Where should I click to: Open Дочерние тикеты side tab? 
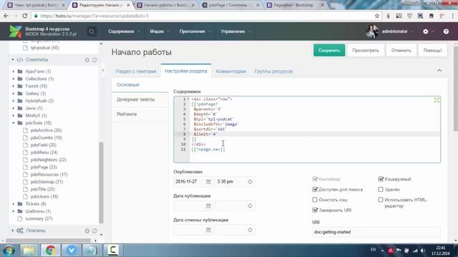click(140, 100)
